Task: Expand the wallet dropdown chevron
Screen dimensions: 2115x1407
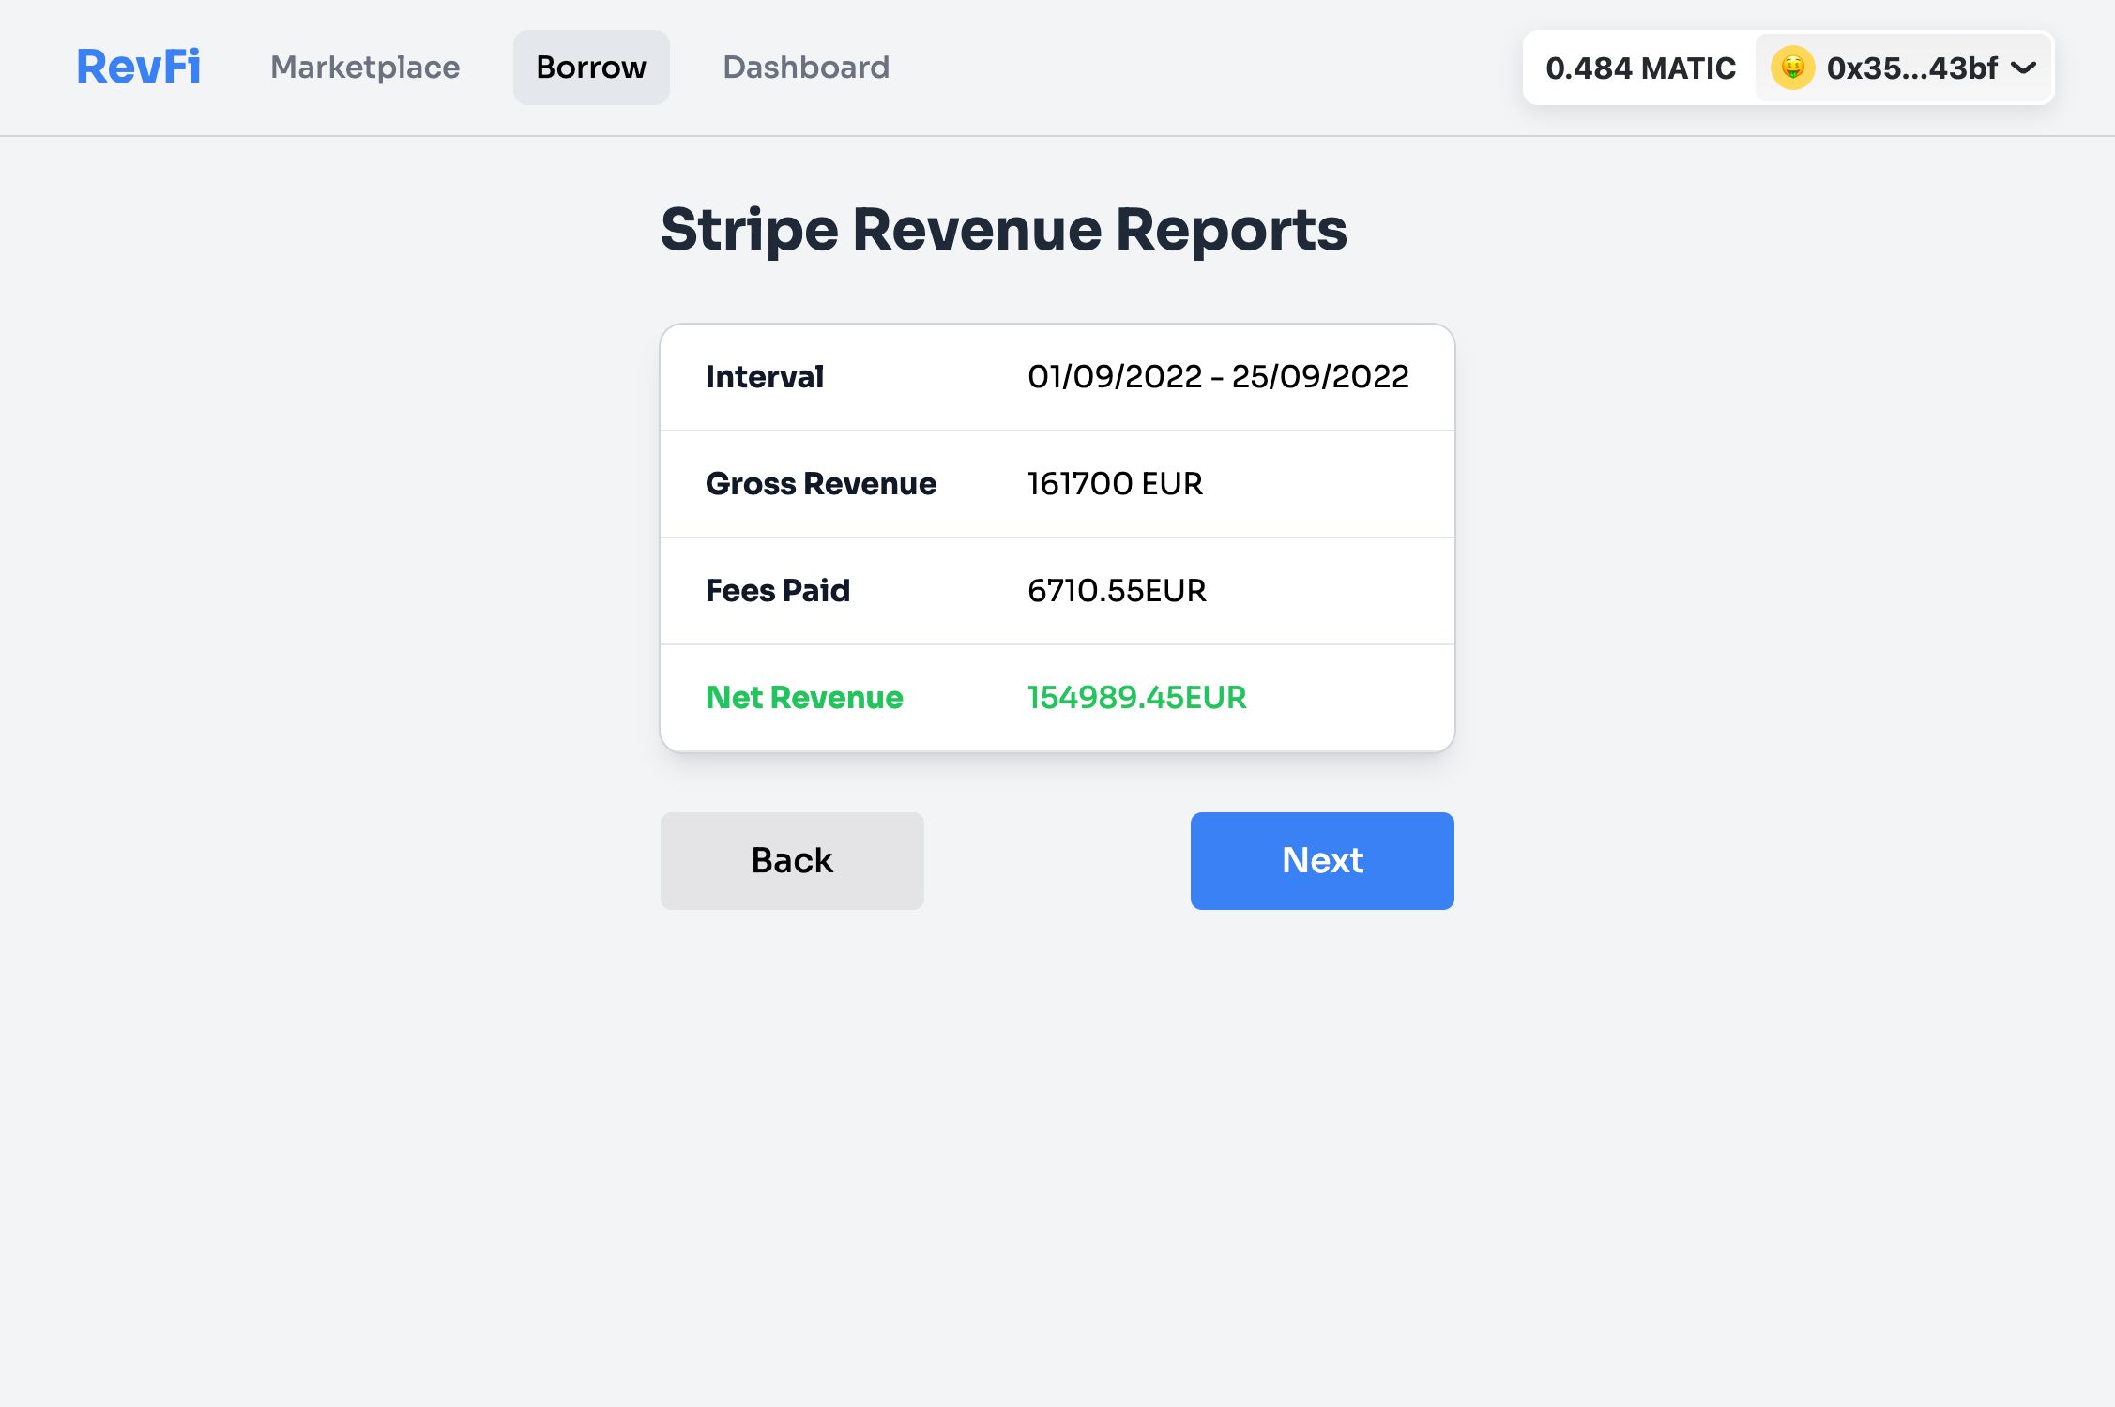Action: point(2024,68)
